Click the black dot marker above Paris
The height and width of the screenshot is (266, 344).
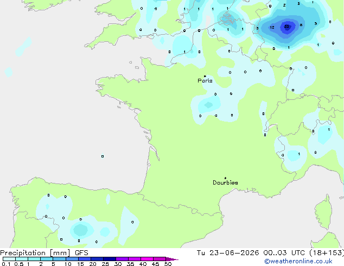(205, 76)
